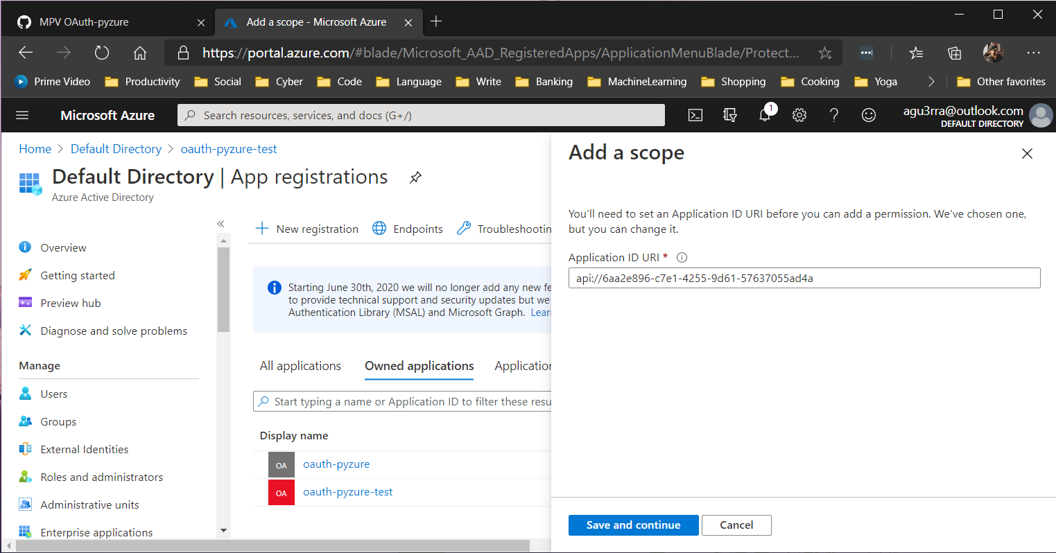This screenshot has width=1056, height=553.
Task: Click the Application ID URI input field
Action: 804,278
